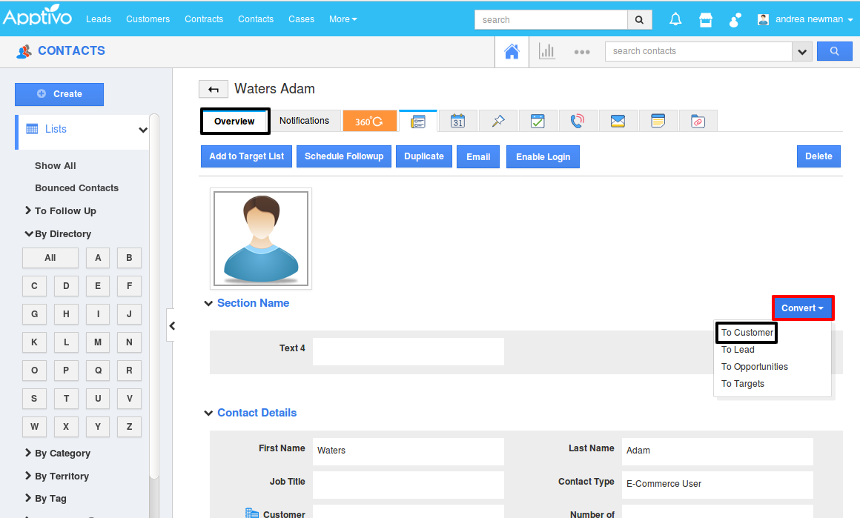Click the contacts home icon
Viewport: 860px width, 518px height.
coord(512,51)
